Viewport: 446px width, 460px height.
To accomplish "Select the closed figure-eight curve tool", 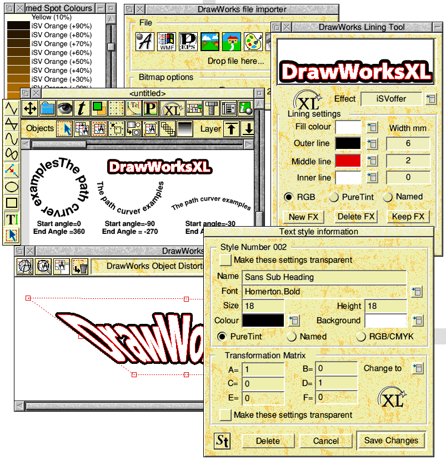I will [12, 154].
